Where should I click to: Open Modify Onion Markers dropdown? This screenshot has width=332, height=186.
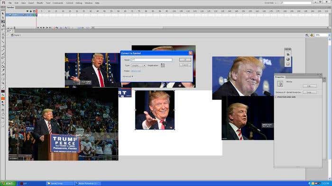point(69,28)
